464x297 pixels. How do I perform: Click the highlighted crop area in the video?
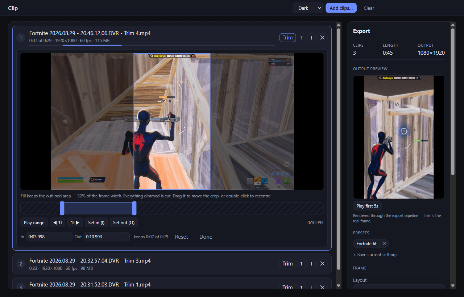coord(172,121)
